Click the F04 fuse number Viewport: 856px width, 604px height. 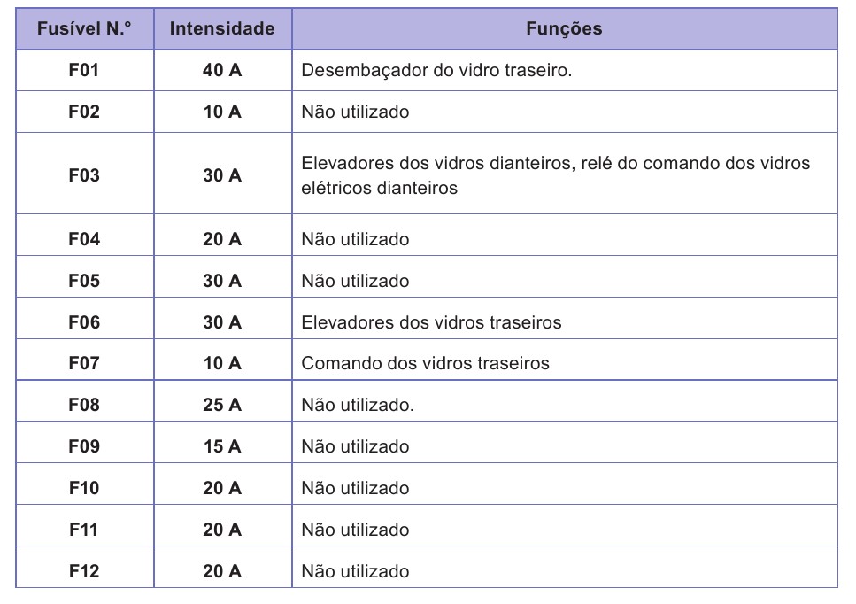(x=84, y=239)
